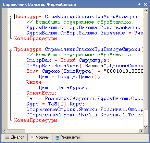Viewport: 150px width, 143px height.
Task: Switch to the Диалог tab
Action: point(15,137)
